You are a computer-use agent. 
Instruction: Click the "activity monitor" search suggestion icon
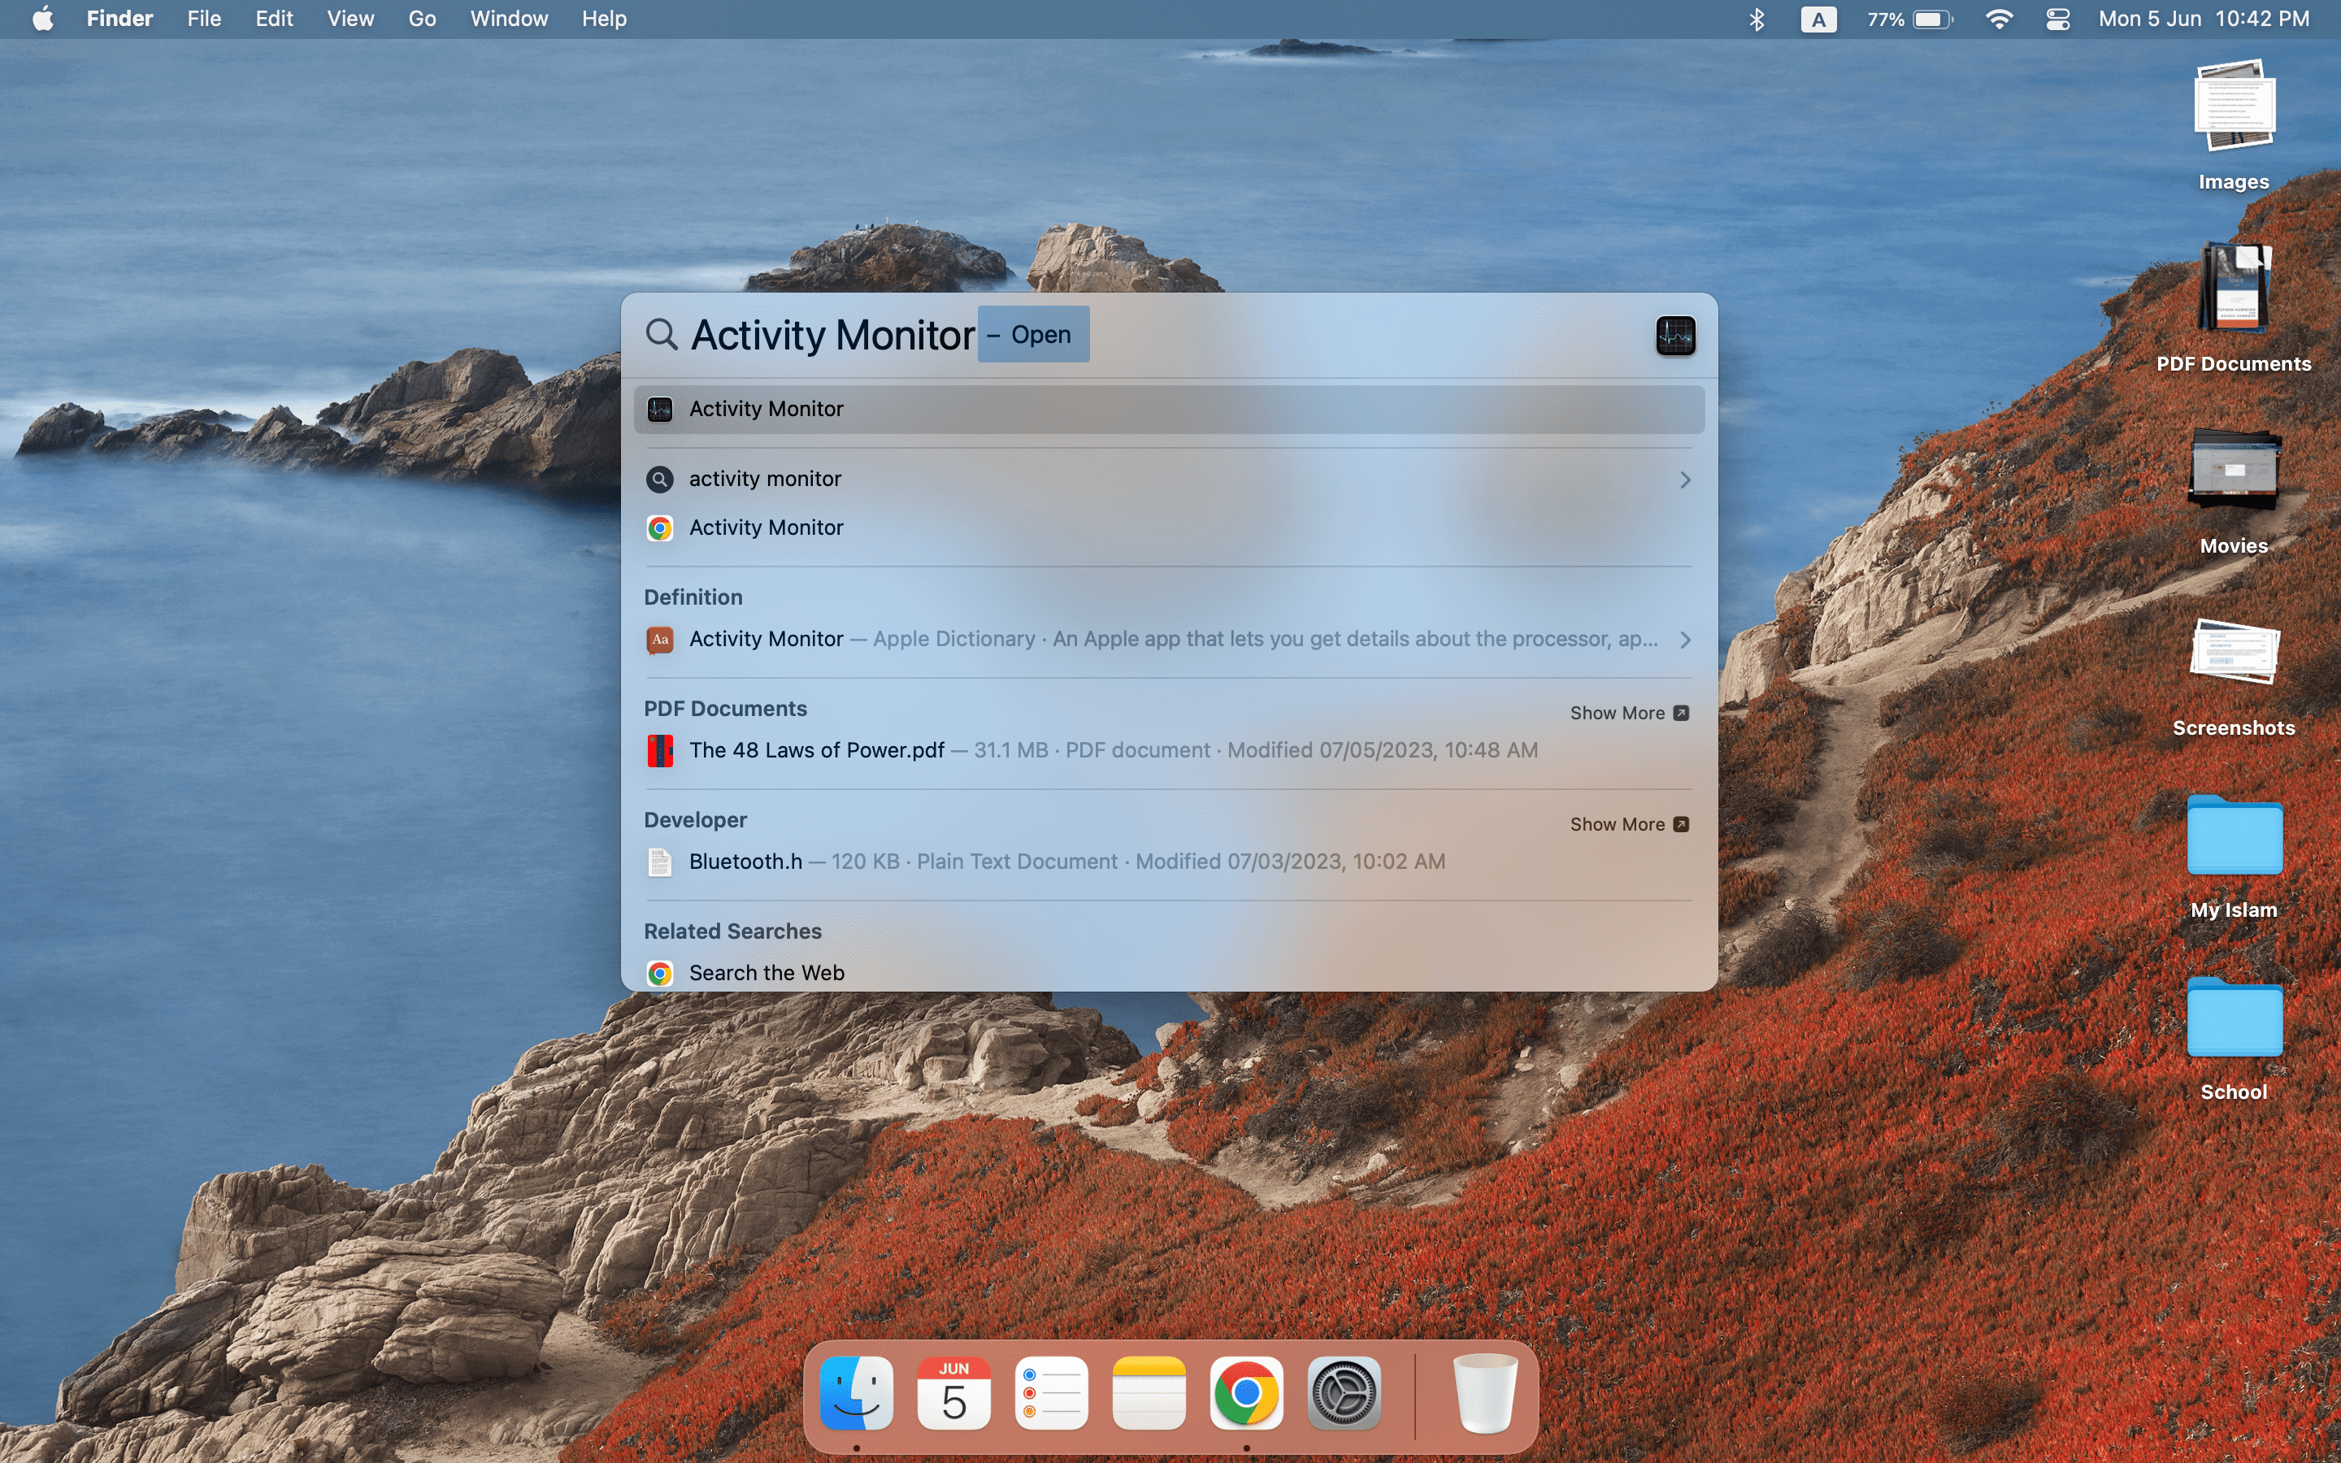point(660,479)
